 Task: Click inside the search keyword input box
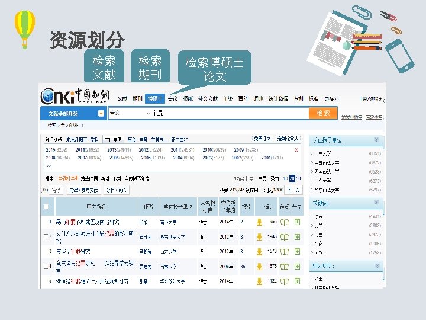(x=230, y=113)
